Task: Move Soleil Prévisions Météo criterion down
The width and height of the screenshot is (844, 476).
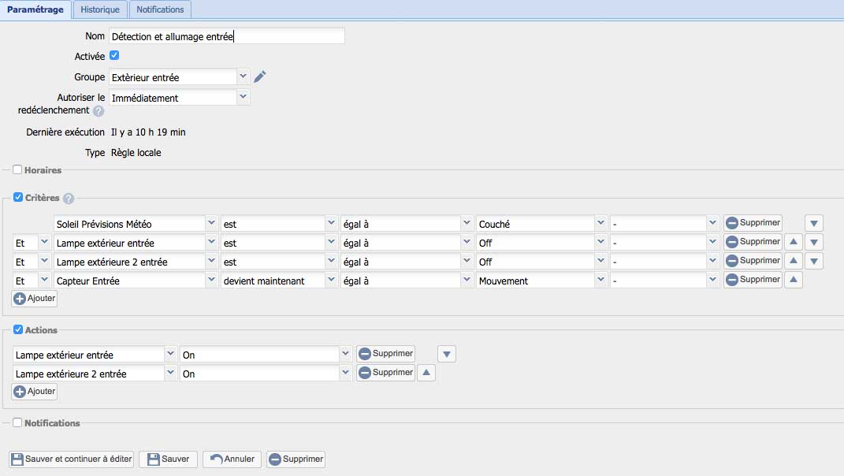Action: (814, 223)
